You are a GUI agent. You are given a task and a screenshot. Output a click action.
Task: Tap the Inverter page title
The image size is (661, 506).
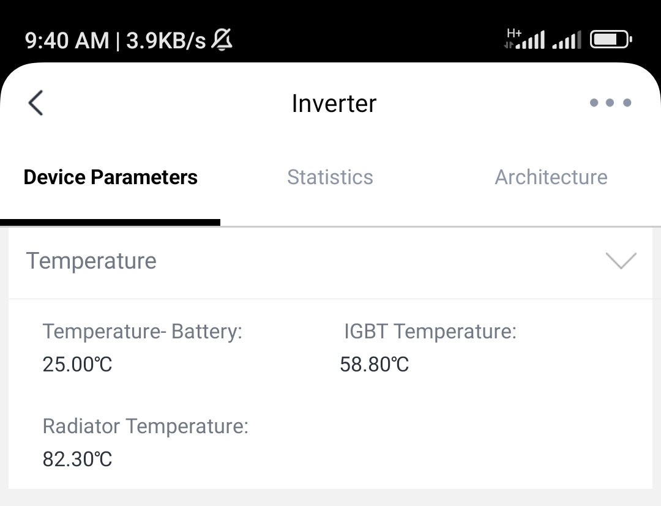[x=334, y=103]
